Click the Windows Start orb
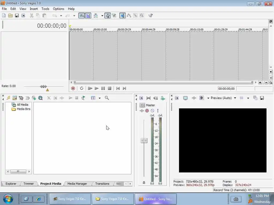Viewport: 274px width, 205px height. [x=8, y=199]
